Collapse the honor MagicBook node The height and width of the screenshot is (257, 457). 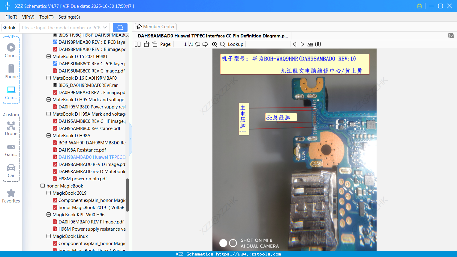click(43, 186)
